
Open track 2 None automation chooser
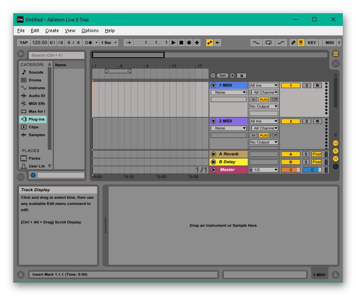coord(228,128)
